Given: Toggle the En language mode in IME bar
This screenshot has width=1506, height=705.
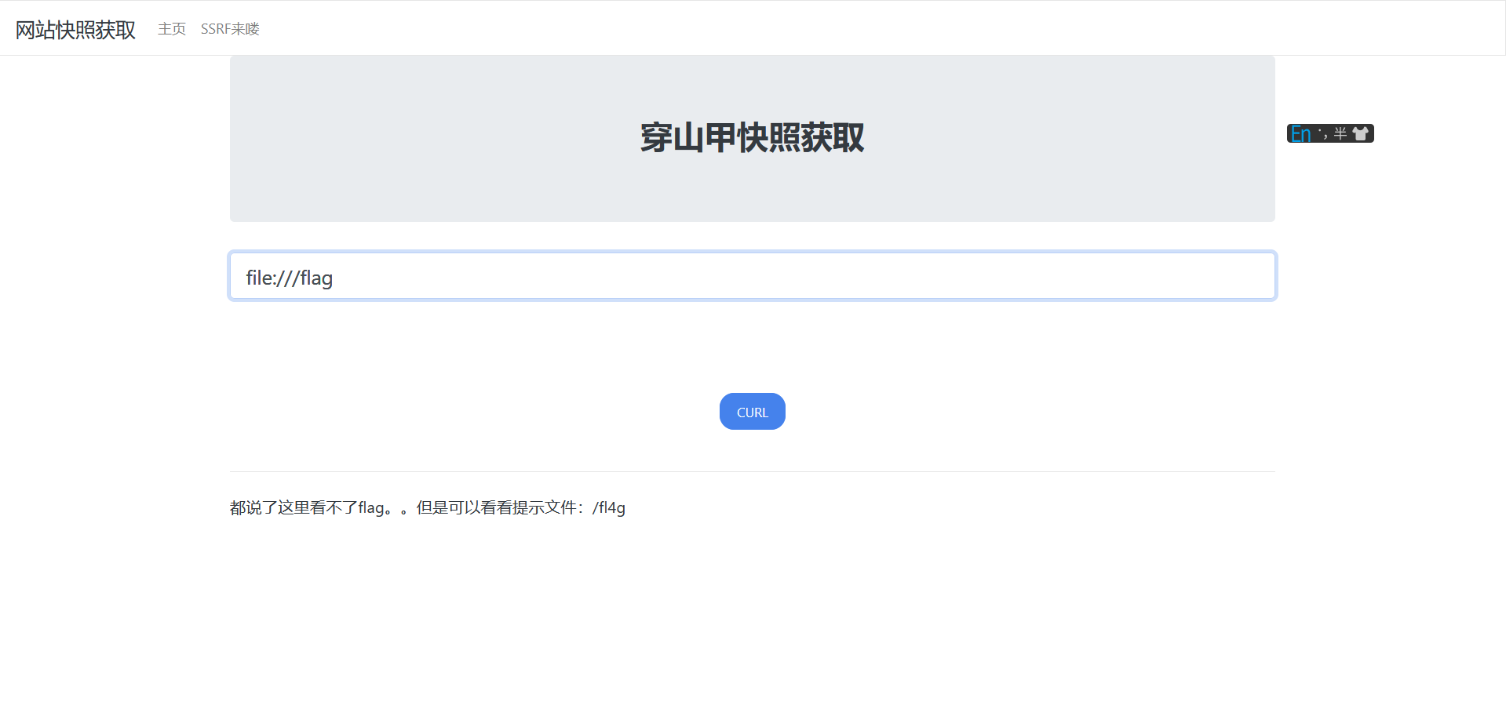Looking at the screenshot, I should (1300, 134).
